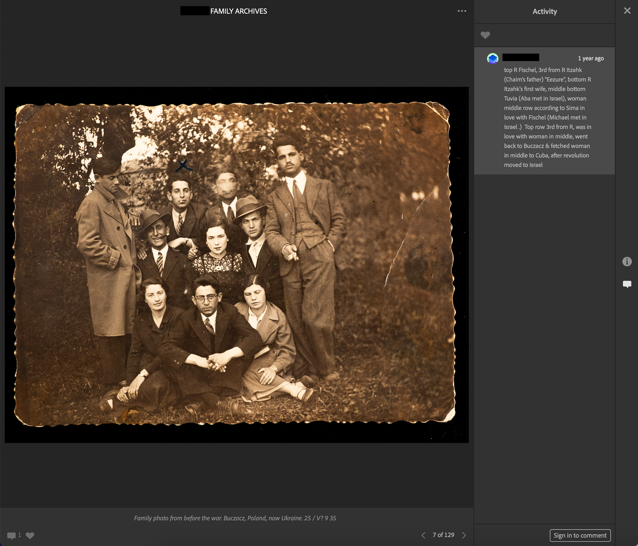Click the '1 year ago' comment timestamp
This screenshot has height=546, width=638.
590,58
